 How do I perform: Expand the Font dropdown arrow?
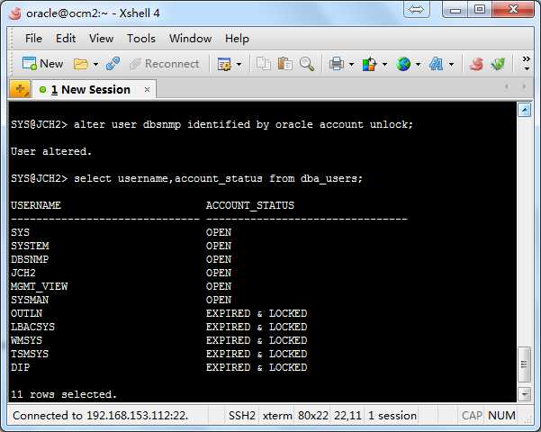click(x=451, y=64)
